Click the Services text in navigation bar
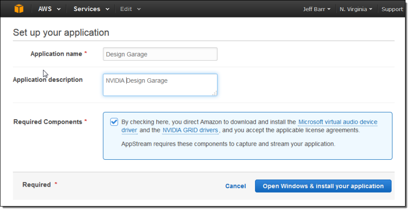 (87, 9)
